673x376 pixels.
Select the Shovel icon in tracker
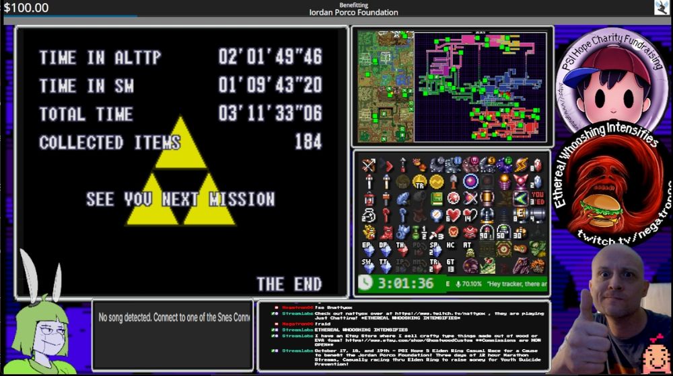tap(453, 181)
